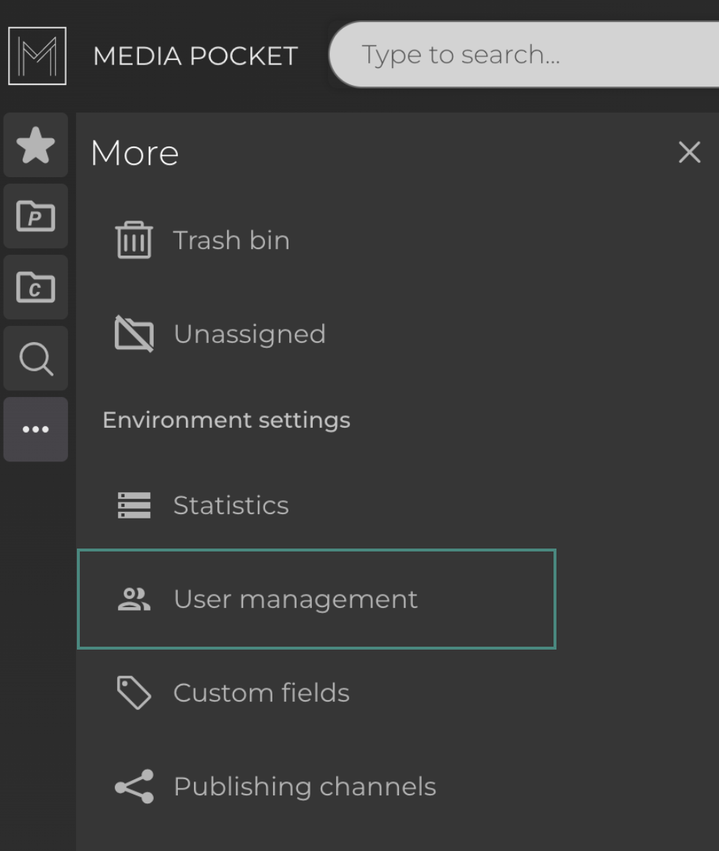Image resolution: width=719 pixels, height=851 pixels.
Task: Open the Trash bin entry
Action: click(x=231, y=241)
